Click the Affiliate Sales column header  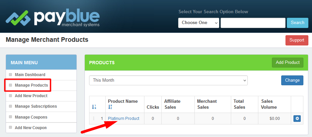coord(172,104)
